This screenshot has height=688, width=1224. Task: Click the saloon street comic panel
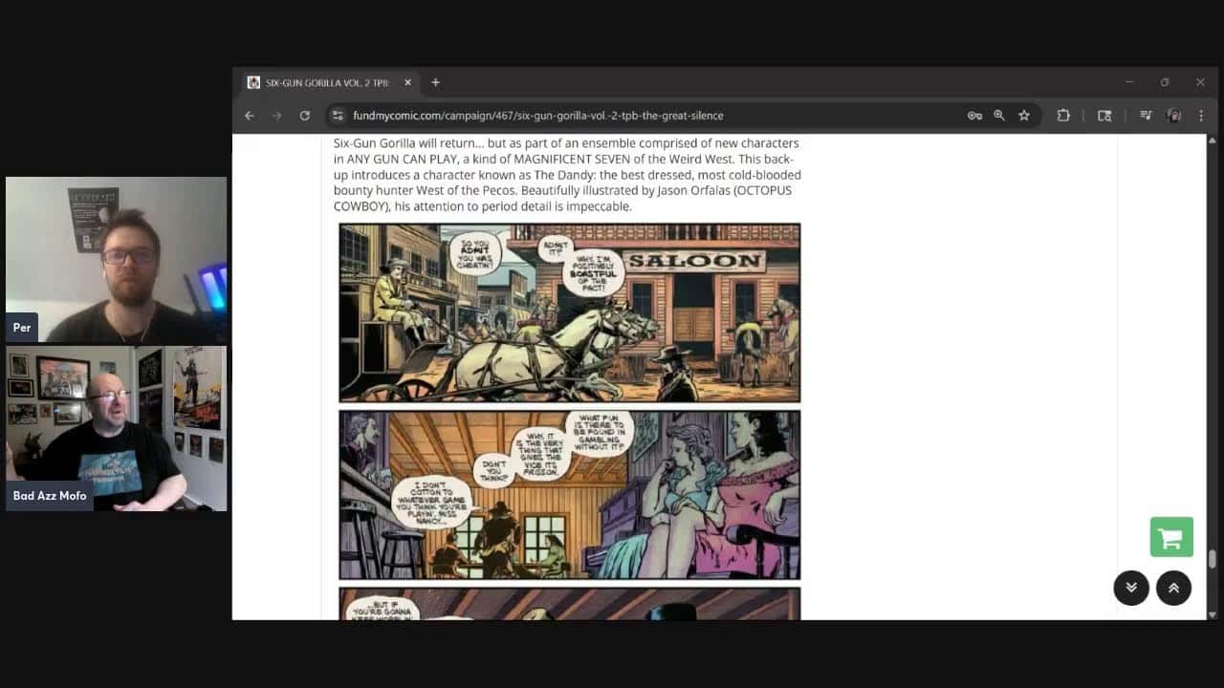click(569, 312)
